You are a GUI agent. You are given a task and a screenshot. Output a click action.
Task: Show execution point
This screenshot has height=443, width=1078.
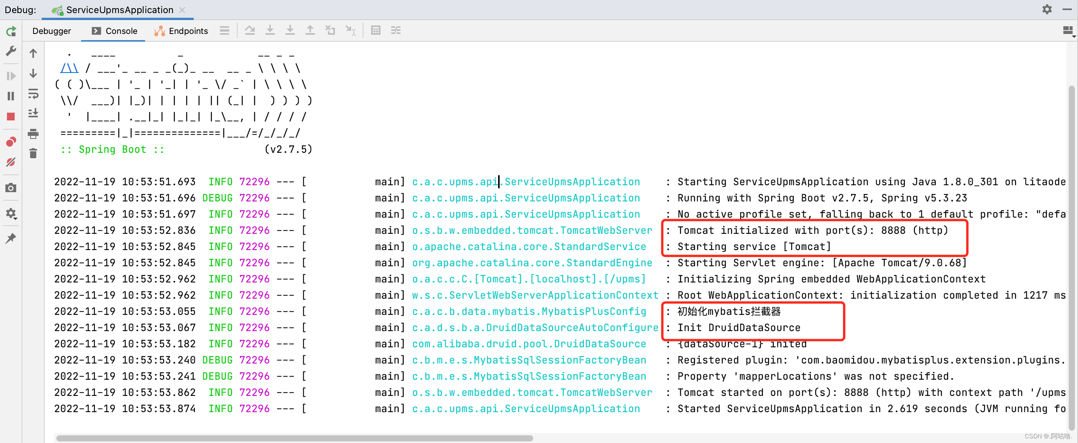pos(250,30)
